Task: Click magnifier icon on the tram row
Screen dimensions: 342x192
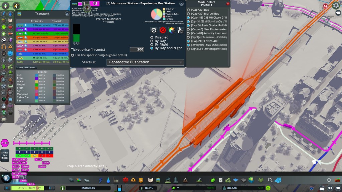Action: tap(25, 30)
